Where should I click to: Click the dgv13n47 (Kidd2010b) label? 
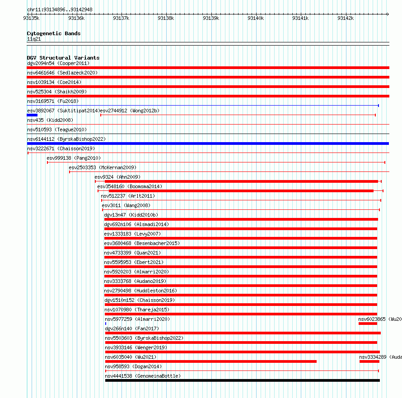(x=131, y=215)
